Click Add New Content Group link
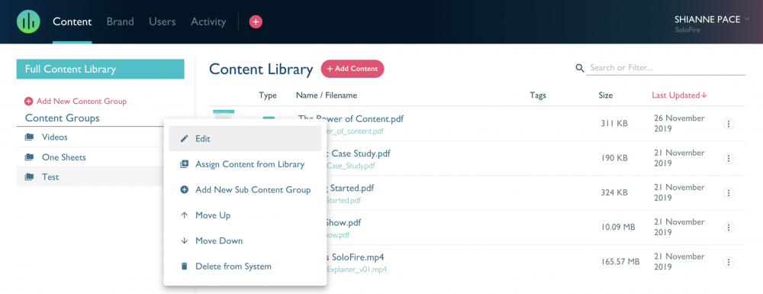 (x=82, y=102)
